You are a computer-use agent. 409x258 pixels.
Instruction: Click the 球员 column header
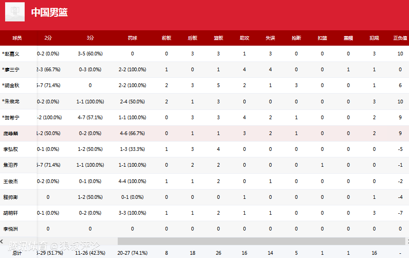(x=17, y=38)
